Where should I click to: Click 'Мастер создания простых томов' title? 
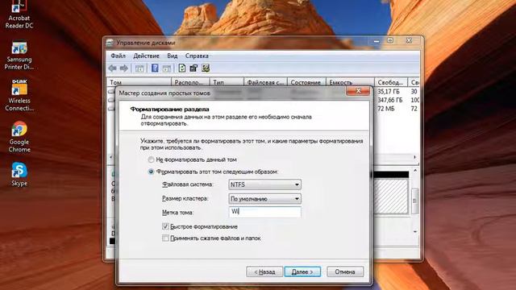click(x=164, y=93)
